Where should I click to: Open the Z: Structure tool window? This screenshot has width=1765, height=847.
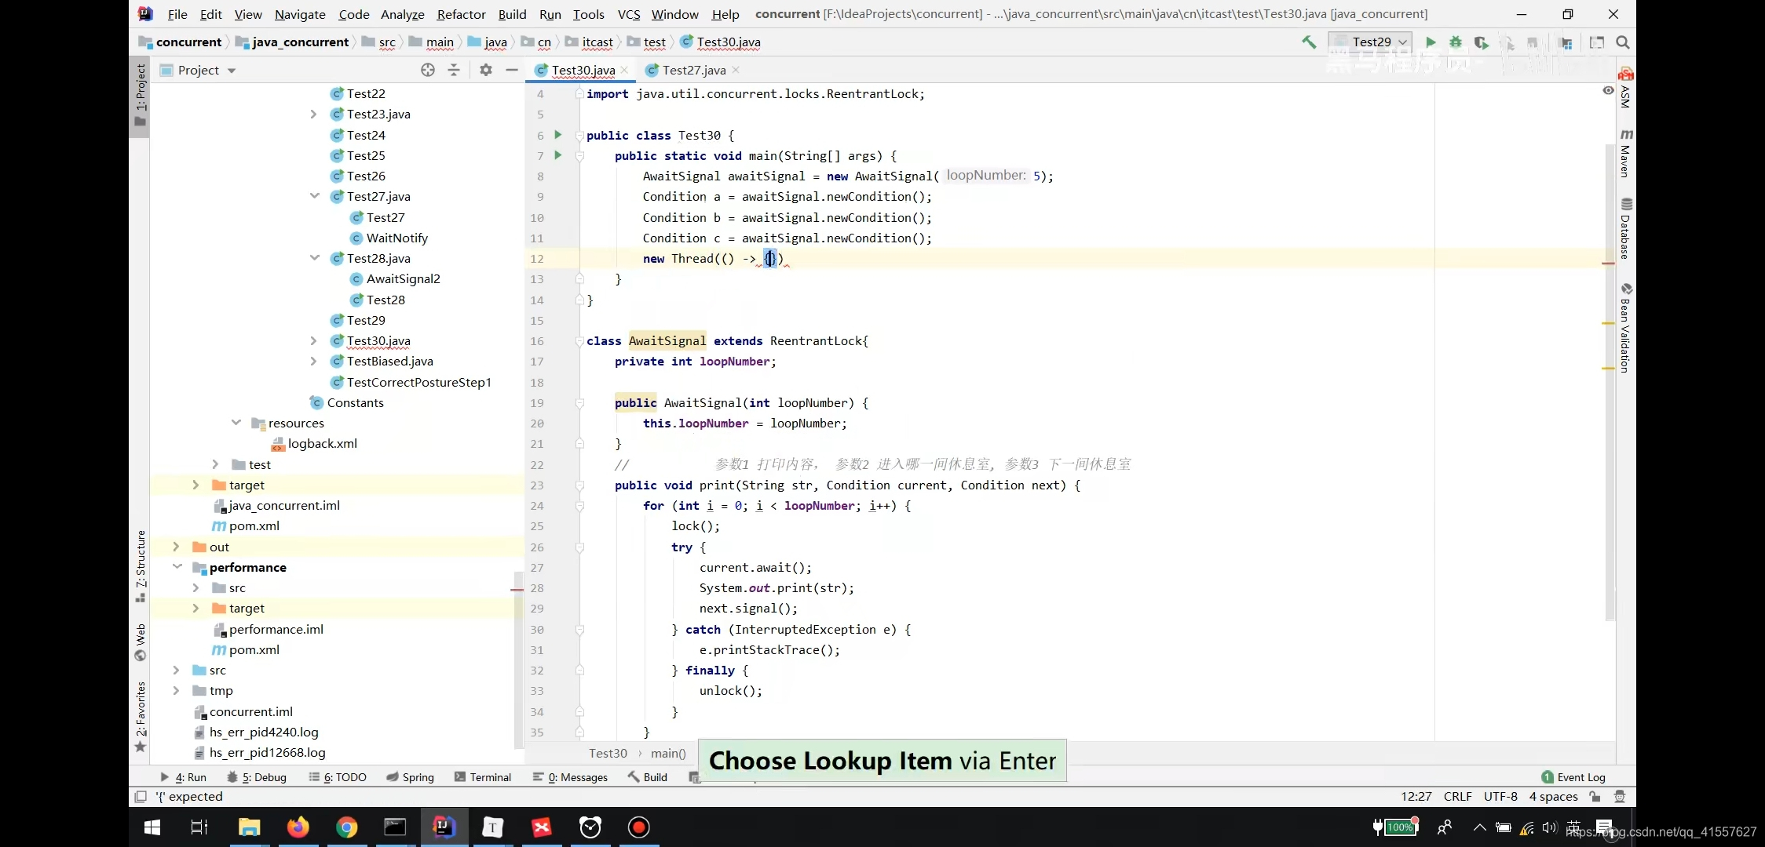(x=140, y=566)
